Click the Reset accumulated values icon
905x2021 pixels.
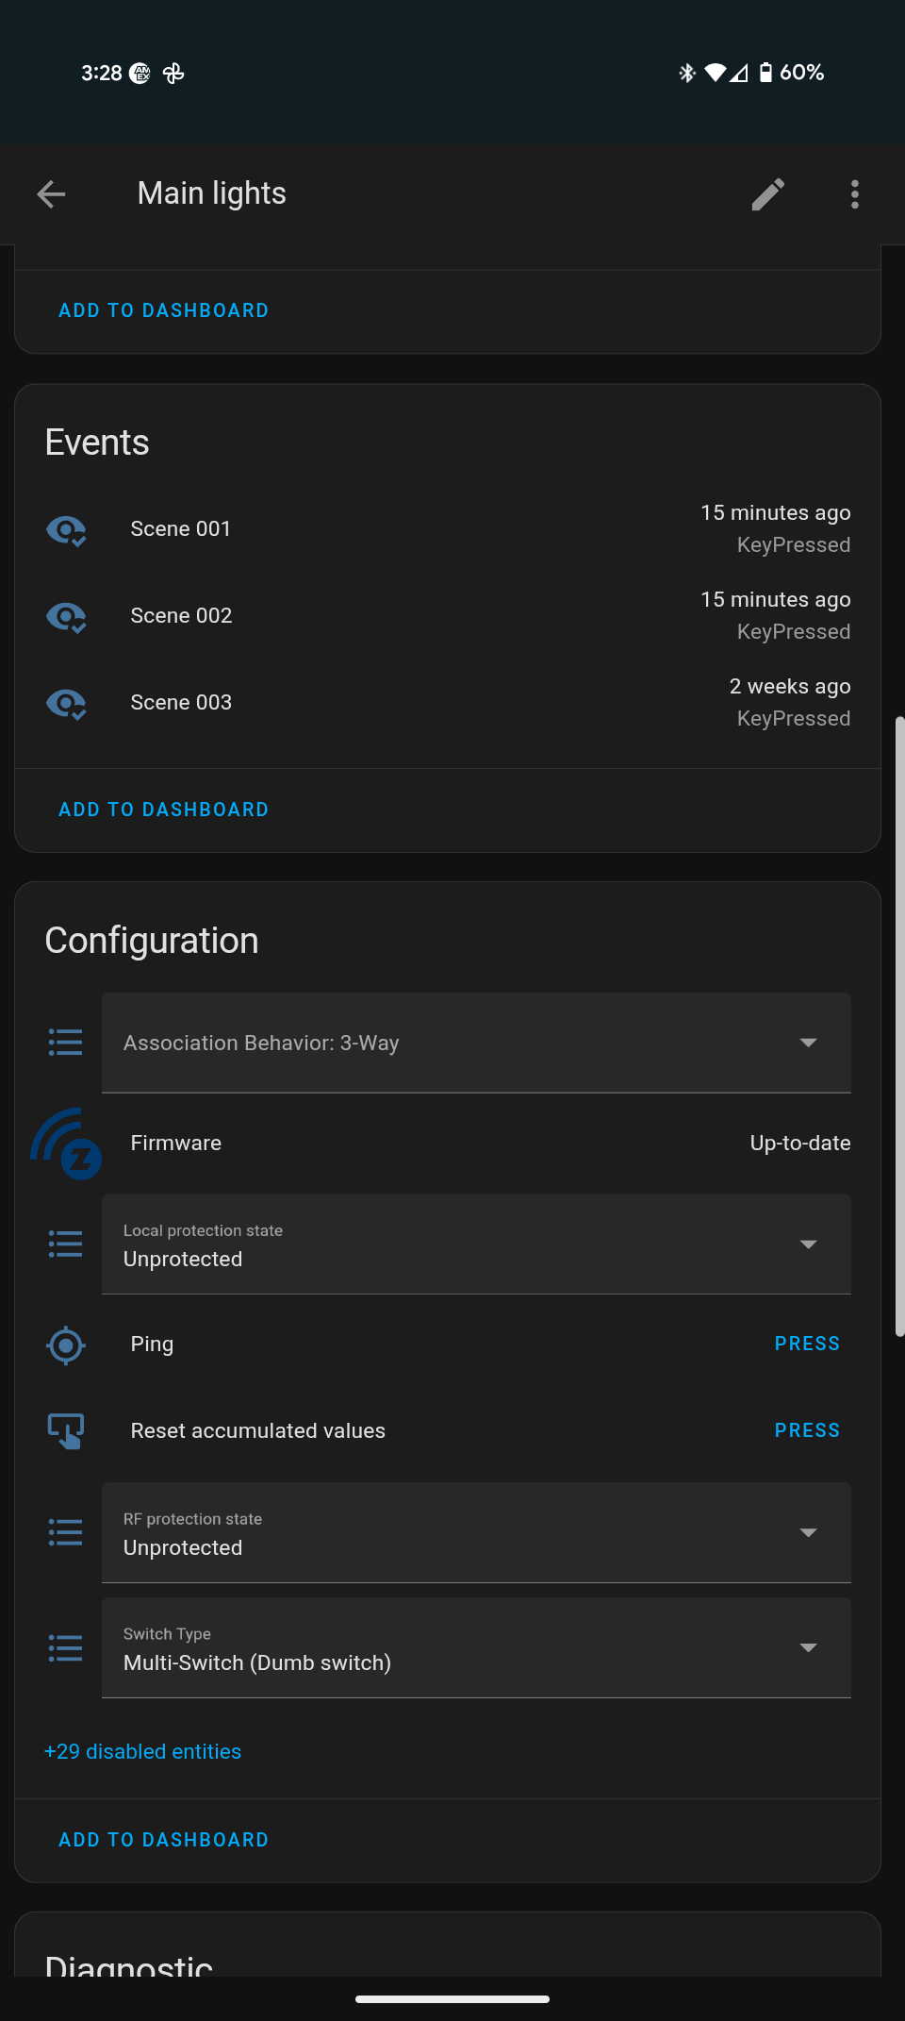[66, 1431]
